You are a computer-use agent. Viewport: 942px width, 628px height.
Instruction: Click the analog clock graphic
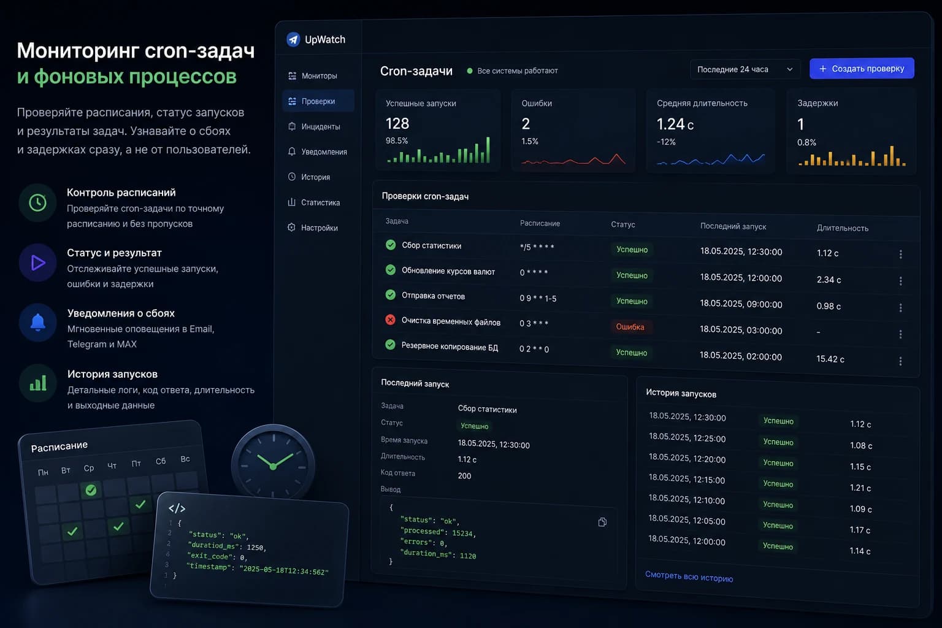273,465
